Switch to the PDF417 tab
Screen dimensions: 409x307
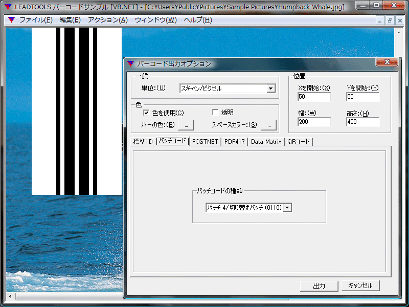pyautogui.click(x=234, y=142)
